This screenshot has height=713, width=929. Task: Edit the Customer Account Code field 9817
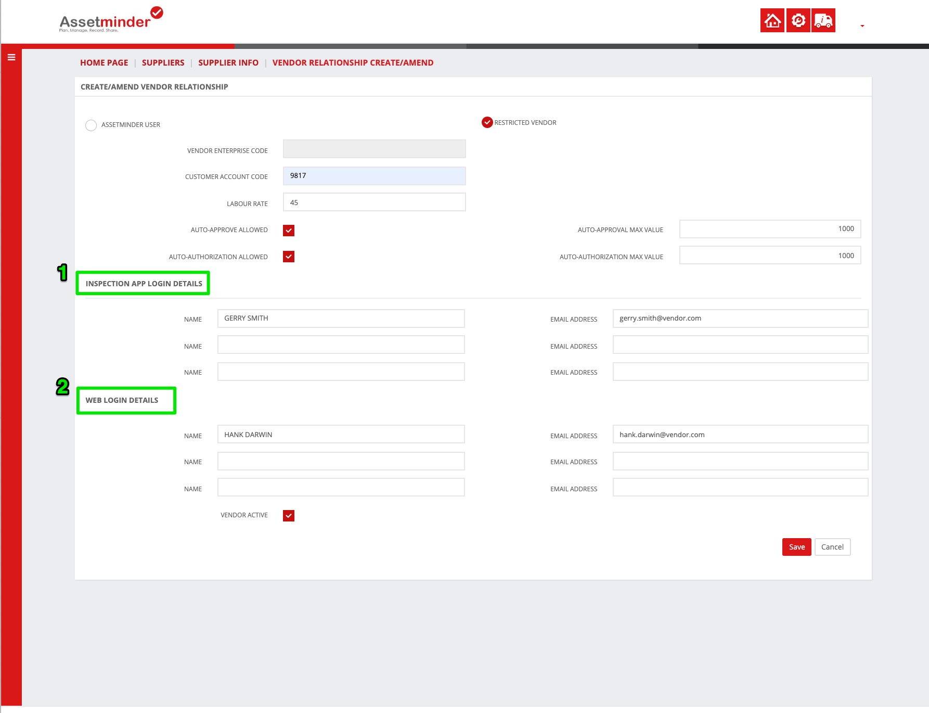pyautogui.click(x=375, y=176)
